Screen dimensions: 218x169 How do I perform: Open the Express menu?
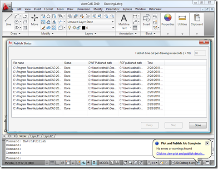(127, 9)
